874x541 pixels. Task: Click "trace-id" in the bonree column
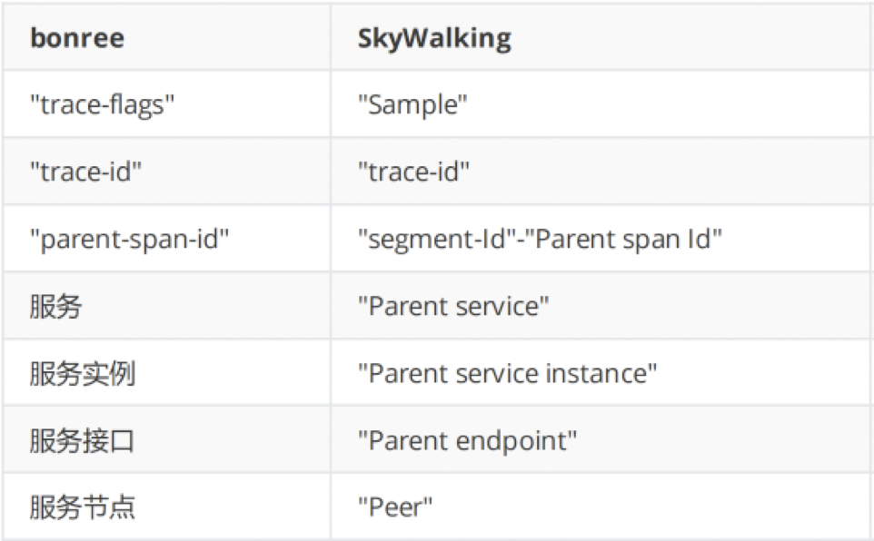click(x=86, y=172)
